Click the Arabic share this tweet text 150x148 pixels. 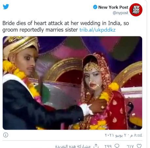pyautogui.click(x=73, y=146)
